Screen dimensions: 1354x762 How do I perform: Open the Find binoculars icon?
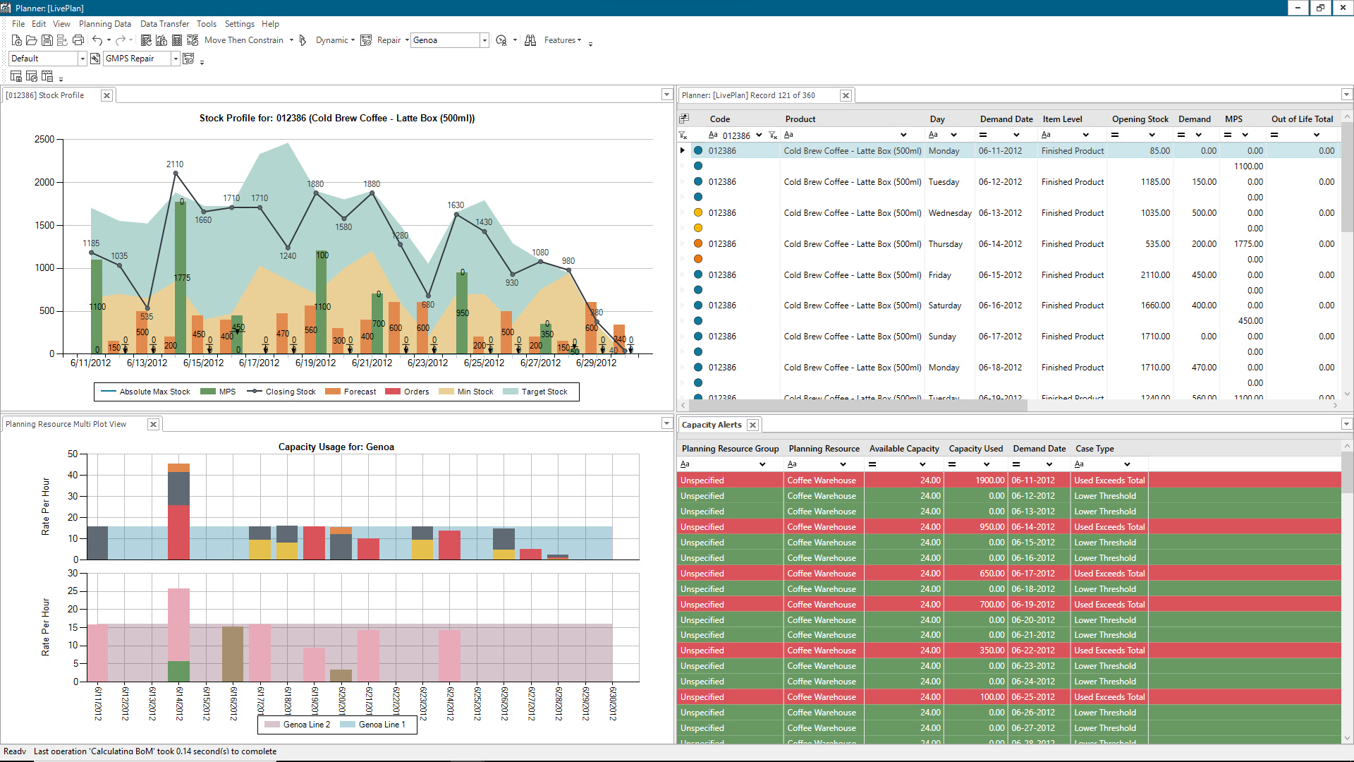pos(530,40)
